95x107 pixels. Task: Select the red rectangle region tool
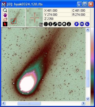(5, 19)
